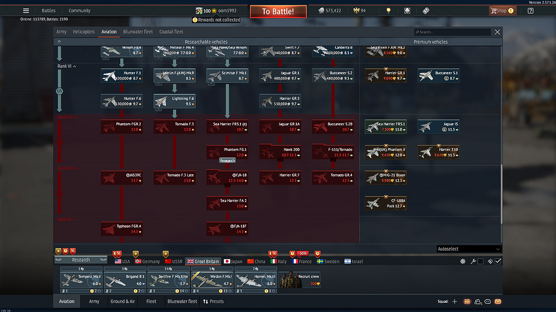
Task: Click the Golden Eagles balance 94
Action: click(360, 11)
